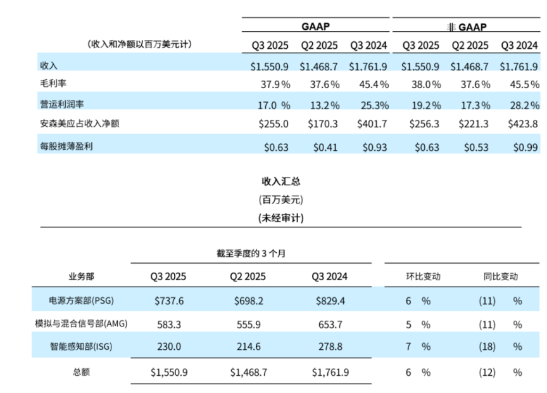This screenshot has height=393, width=547.
Task: Click the 19.2% operating margin value
Action: [426, 105]
